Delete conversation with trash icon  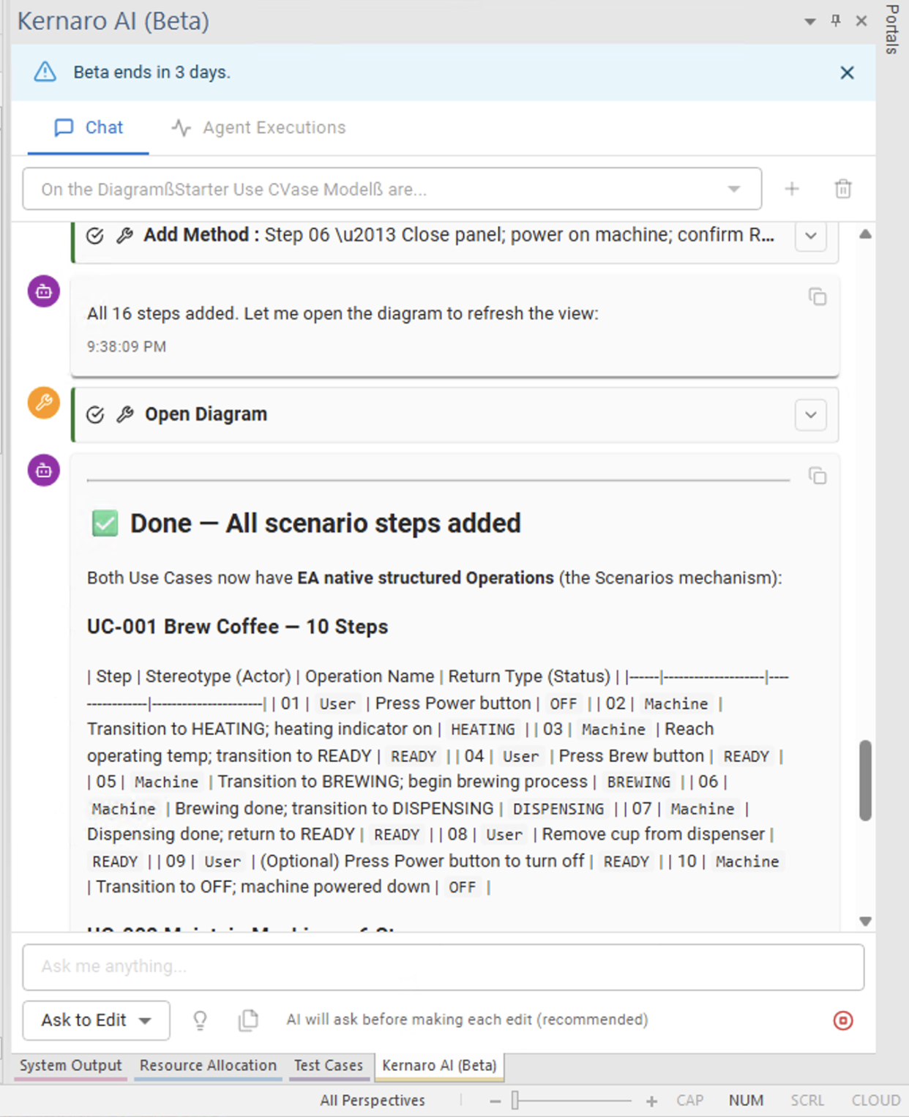point(843,189)
